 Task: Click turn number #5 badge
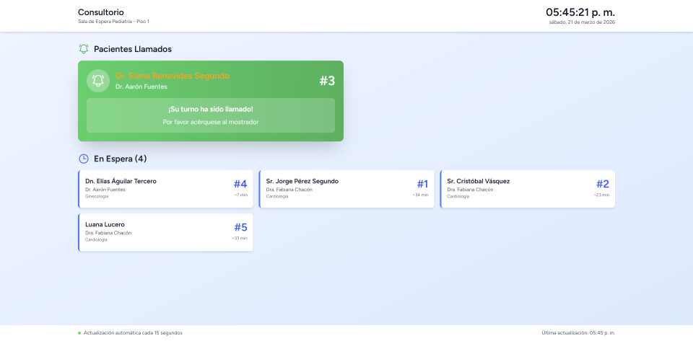(240, 227)
